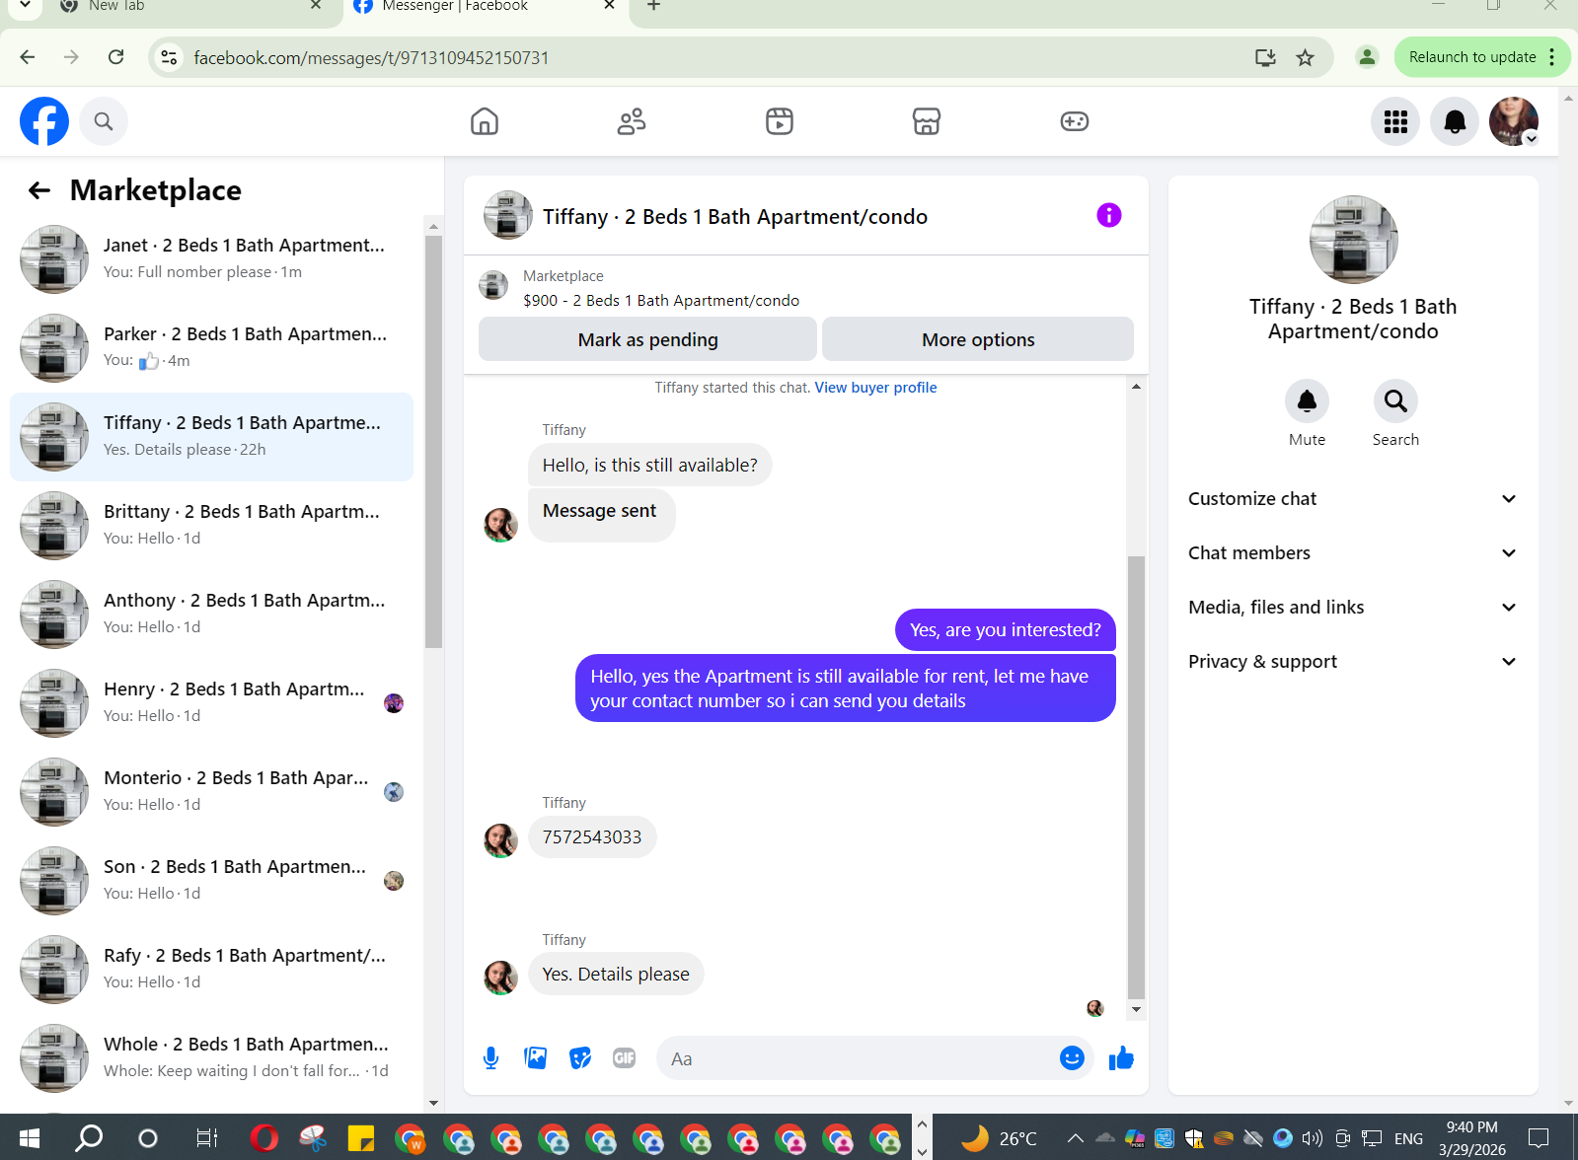The image size is (1578, 1160).
Task: Open Whole conversation
Action: tap(211, 1058)
